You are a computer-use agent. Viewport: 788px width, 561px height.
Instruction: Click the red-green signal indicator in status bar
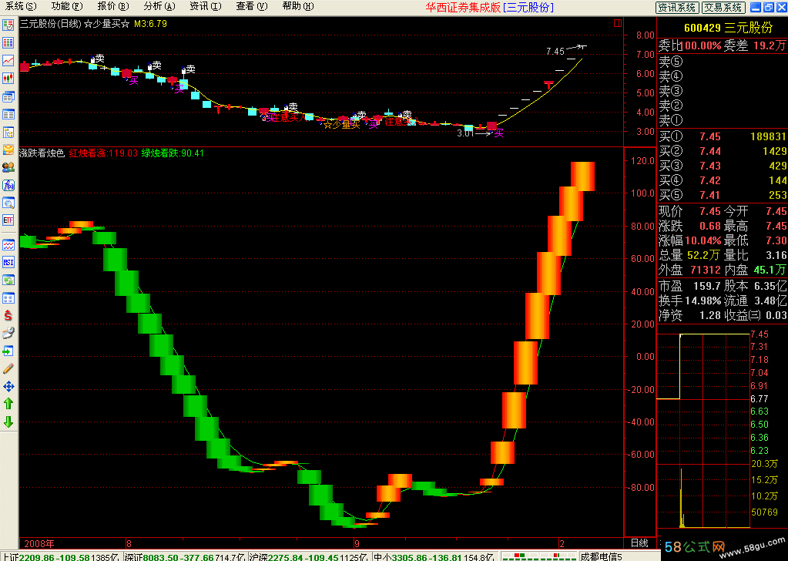(x=538, y=556)
